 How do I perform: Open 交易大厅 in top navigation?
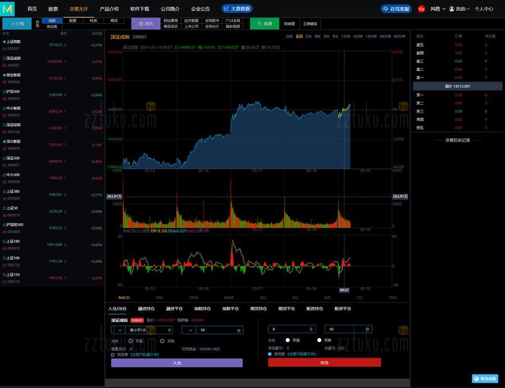(x=79, y=9)
